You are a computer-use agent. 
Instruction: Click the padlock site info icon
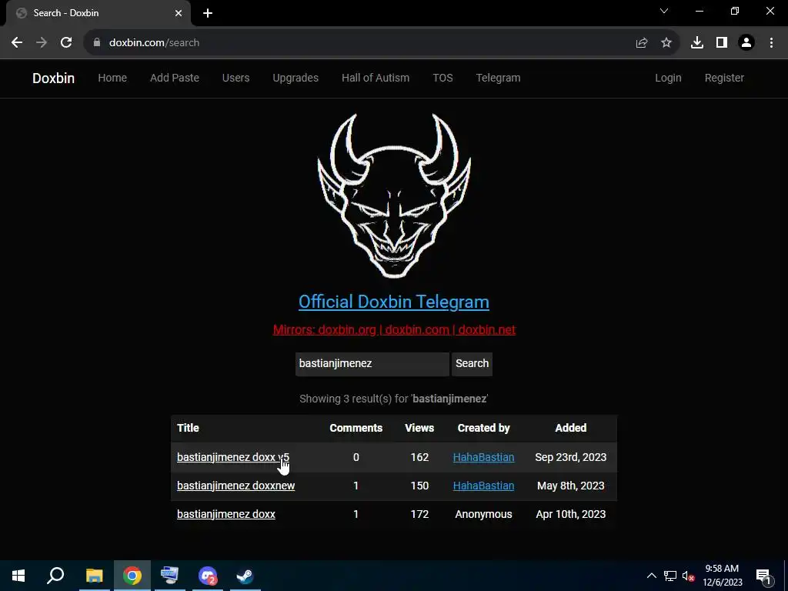97,43
